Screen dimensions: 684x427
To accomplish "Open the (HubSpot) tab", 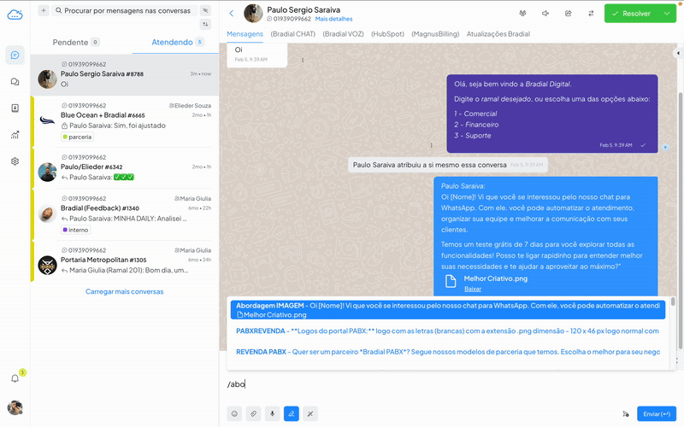I will coord(387,34).
